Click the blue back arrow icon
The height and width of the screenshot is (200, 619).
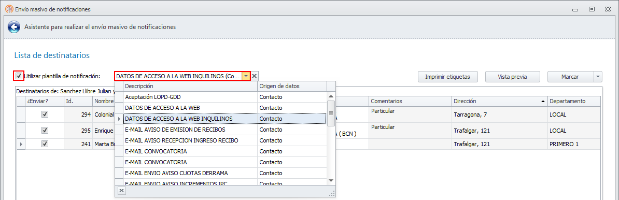pos(14,27)
